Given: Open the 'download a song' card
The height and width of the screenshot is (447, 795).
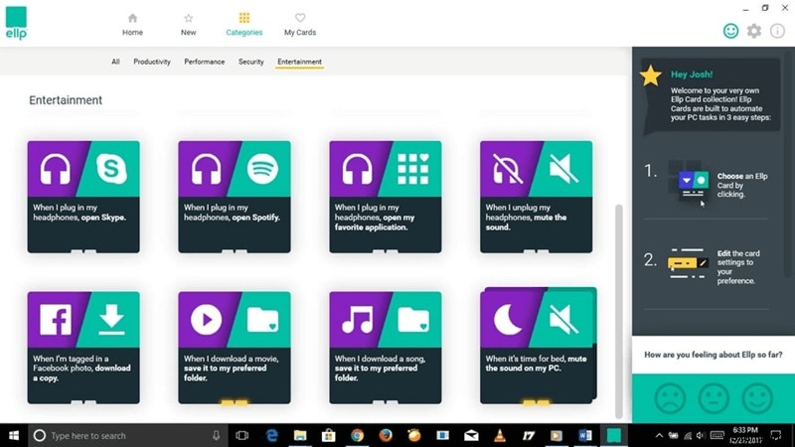Looking at the screenshot, I should pyautogui.click(x=386, y=348).
